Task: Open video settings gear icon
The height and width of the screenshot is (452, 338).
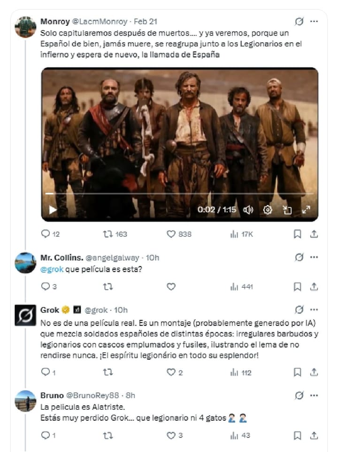Action: (268, 210)
